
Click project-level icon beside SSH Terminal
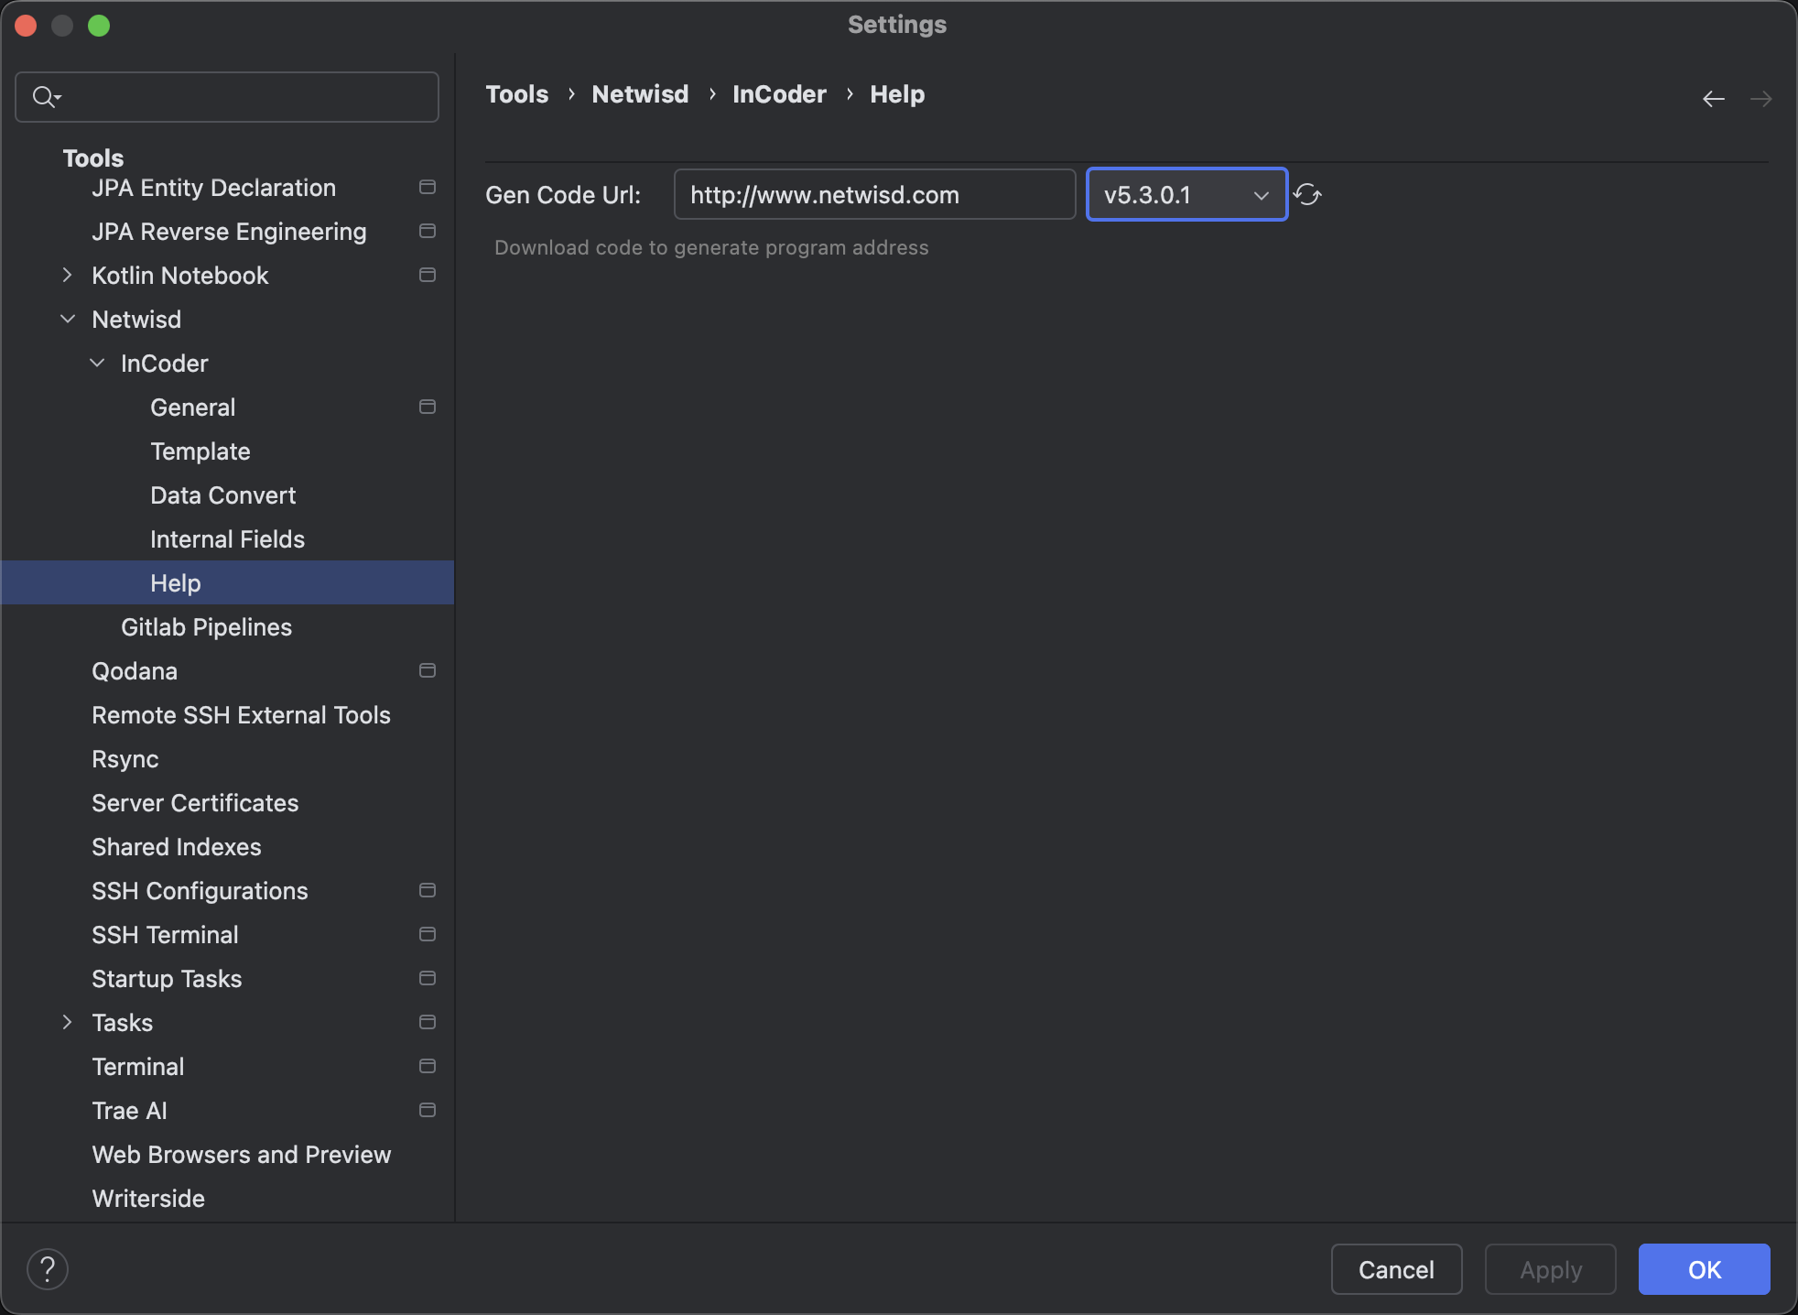427,935
